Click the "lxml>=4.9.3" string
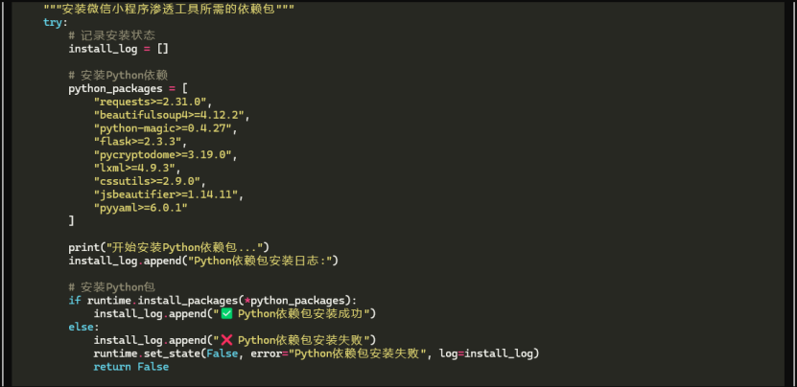This screenshot has height=387, width=797. (x=134, y=168)
